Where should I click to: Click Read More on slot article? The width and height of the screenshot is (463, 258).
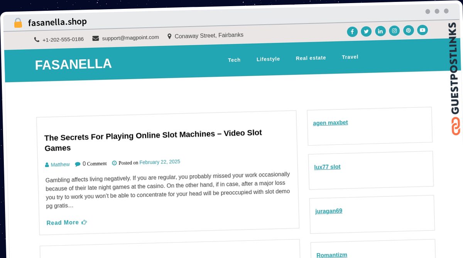tap(67, 223)
